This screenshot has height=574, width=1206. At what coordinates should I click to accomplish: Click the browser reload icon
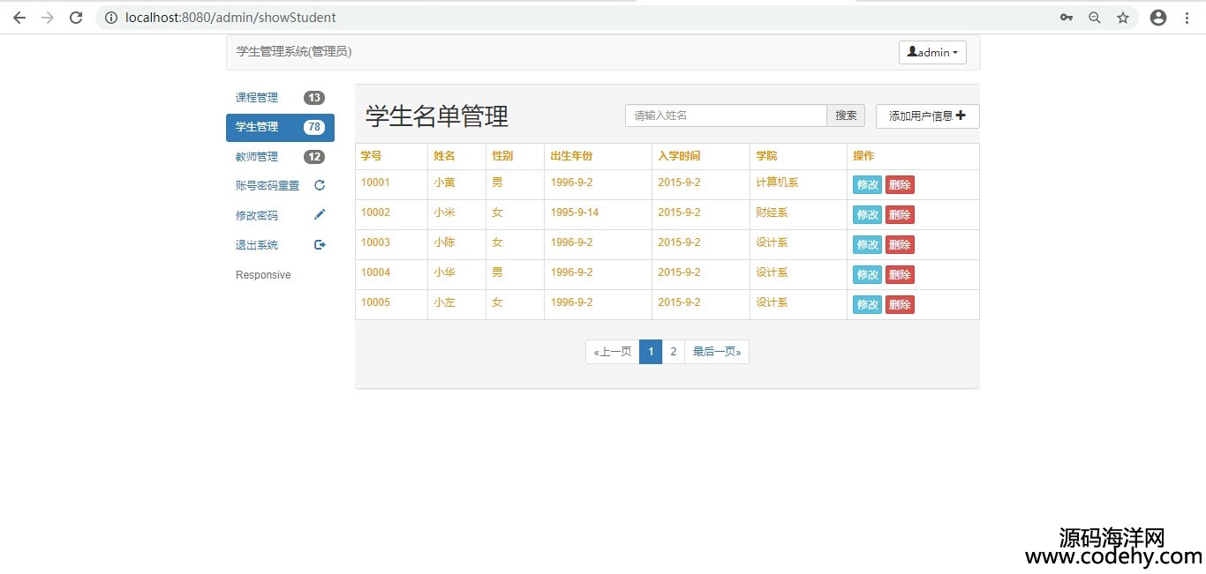point(76,18)
